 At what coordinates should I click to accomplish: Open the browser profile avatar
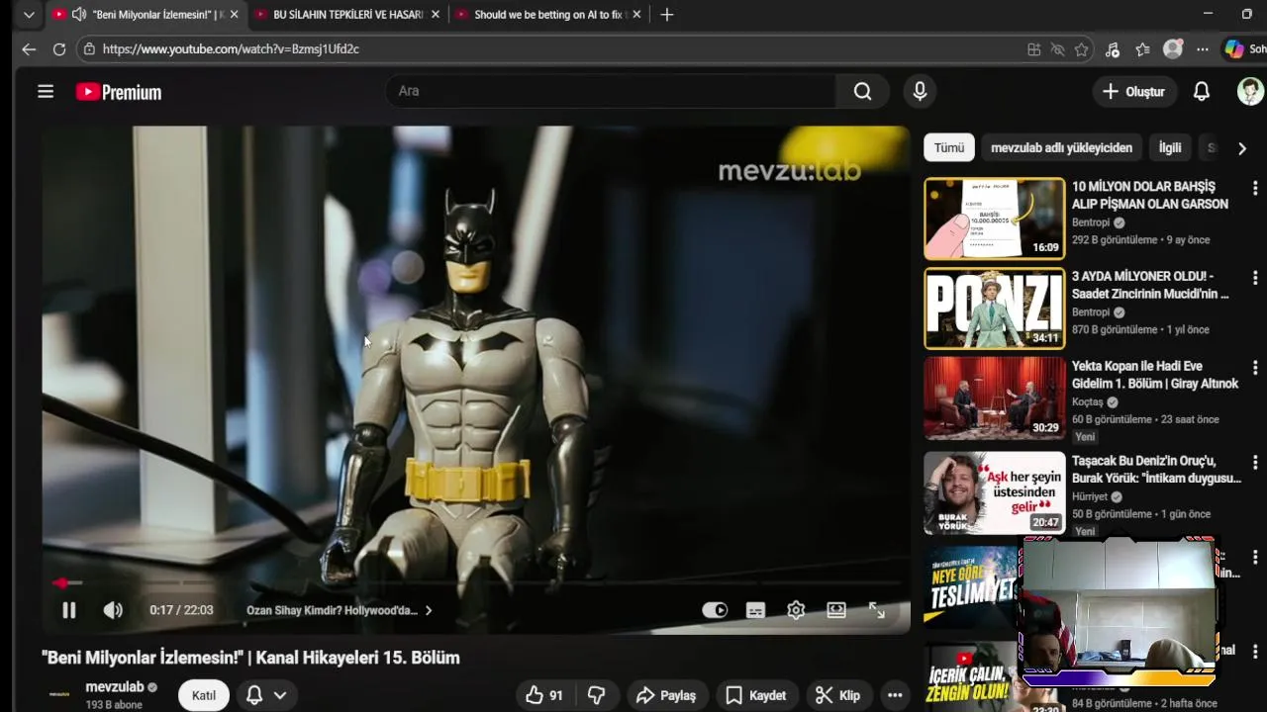[1173, 49]
